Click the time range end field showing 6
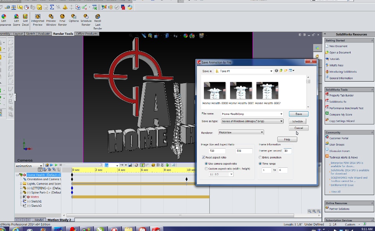Viewport: 375px width, 231px height. 283,170
